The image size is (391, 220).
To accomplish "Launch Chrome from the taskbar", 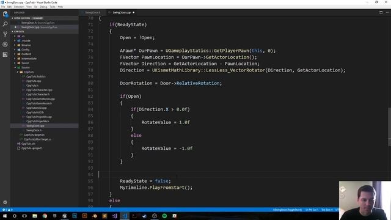I will click(x=45, y=216).
